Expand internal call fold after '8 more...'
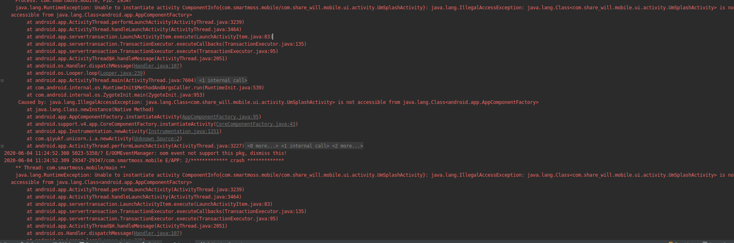The height and width of the screenshot is (243, 734). (x=305, y=146)
